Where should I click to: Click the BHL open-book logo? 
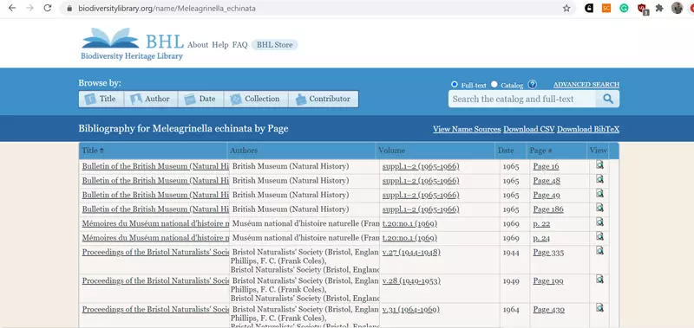coord(111,38)
